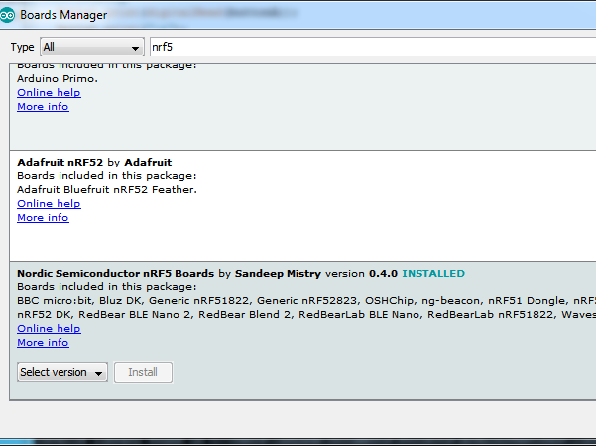Click the nRF52 DK, RedBear BLE Nano line
This screenshot has width=596, height=446.
click(x=306, y=315)
